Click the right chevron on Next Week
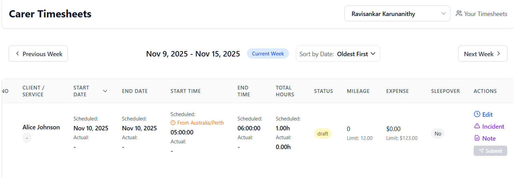The width and height of the screenshot is (514, 178). pyautogui.click(x=499, y=54)
